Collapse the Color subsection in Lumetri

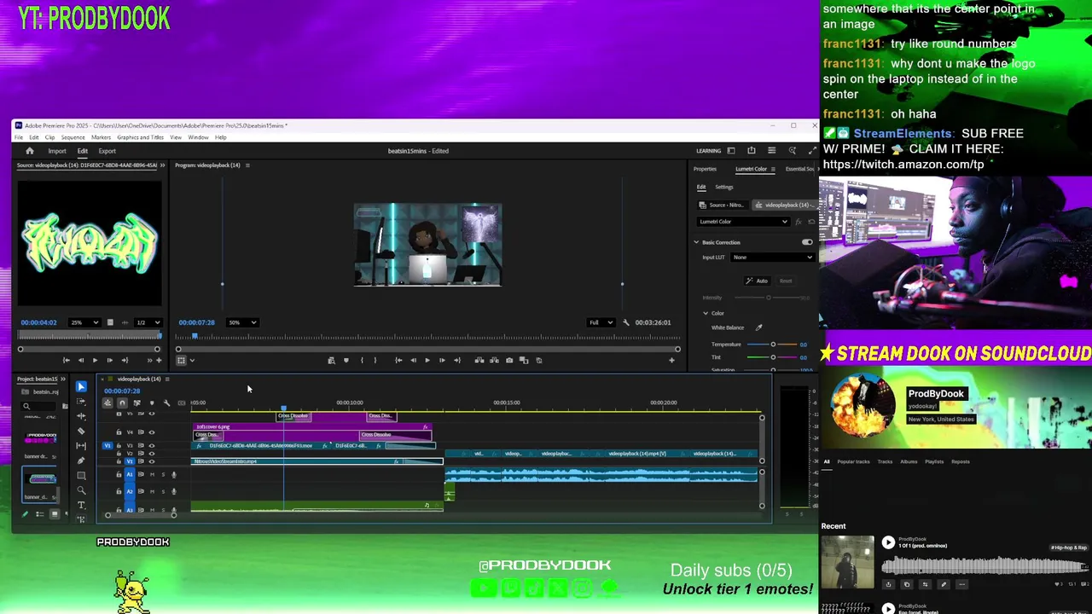[x=706, y=313]
